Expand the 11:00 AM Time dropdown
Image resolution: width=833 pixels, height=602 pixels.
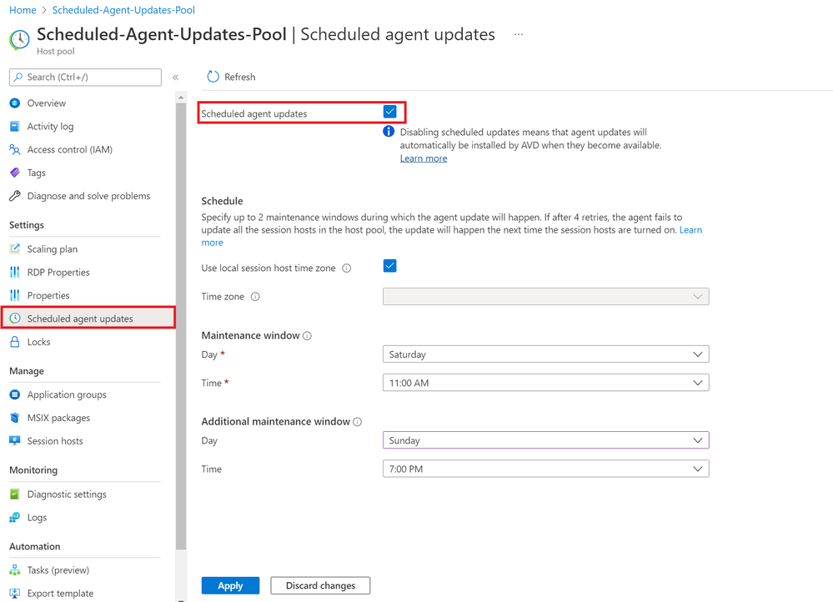545,383
